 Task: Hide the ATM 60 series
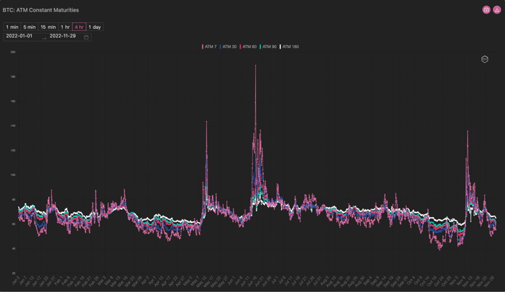pos(248,47)
